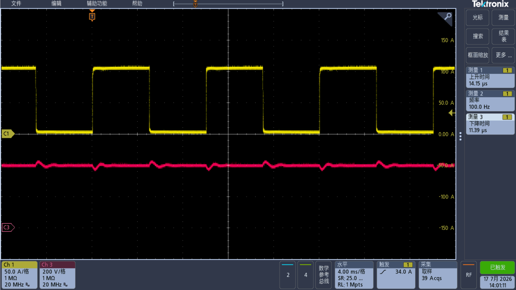
Task: Click the waveform overview position bar
Action: pos(228,4)
